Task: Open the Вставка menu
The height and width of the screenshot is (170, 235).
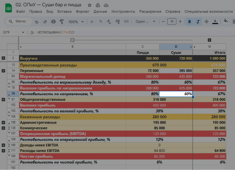Action: (x=64, y=11)
